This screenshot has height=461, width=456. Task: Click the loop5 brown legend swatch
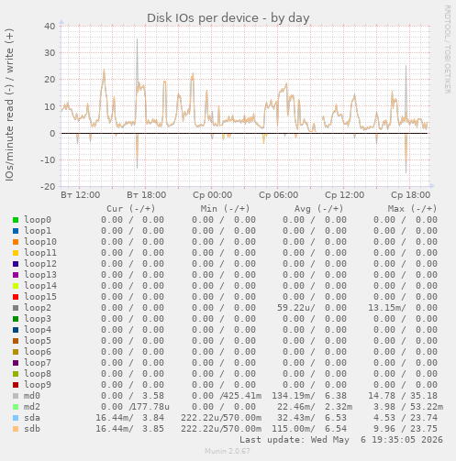(x=16, y=341)
